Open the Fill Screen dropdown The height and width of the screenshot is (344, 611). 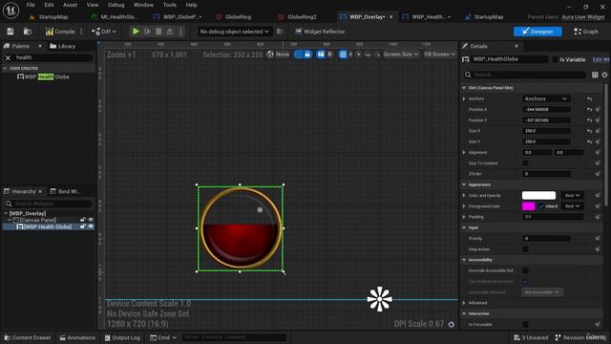[x=439, y=54]
